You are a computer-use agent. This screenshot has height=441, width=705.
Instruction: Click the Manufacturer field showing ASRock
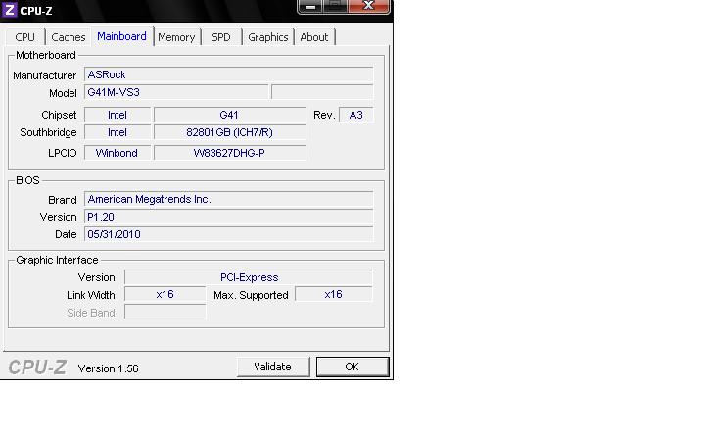(228, 74)
